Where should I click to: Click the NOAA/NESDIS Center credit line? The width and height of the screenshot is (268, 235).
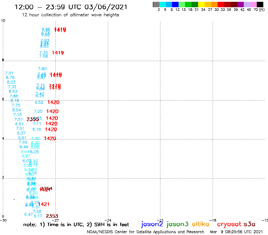pos(146,232)
